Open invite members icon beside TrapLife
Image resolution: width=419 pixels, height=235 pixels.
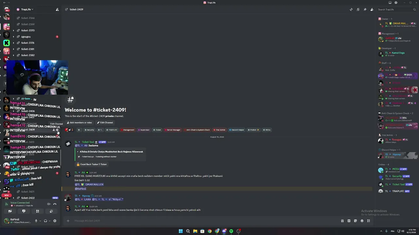(x=57, y=9)
